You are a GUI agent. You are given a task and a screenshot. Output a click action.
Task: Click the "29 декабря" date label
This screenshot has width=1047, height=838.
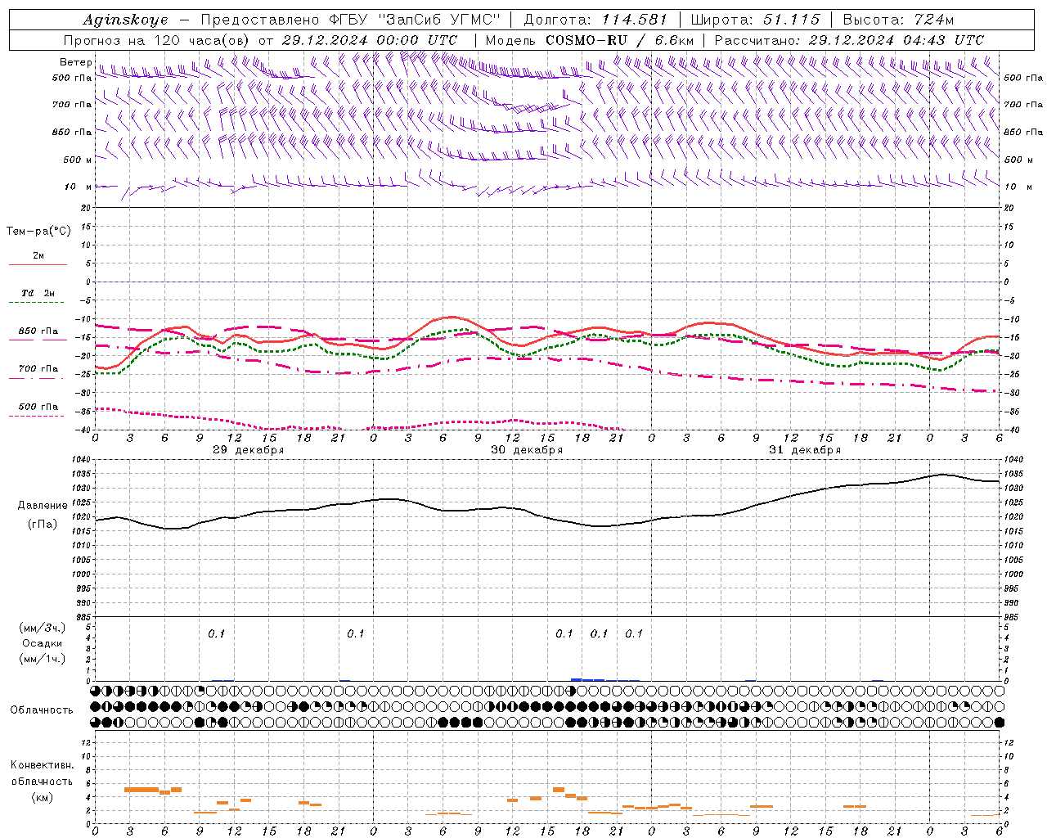(248, 450)
